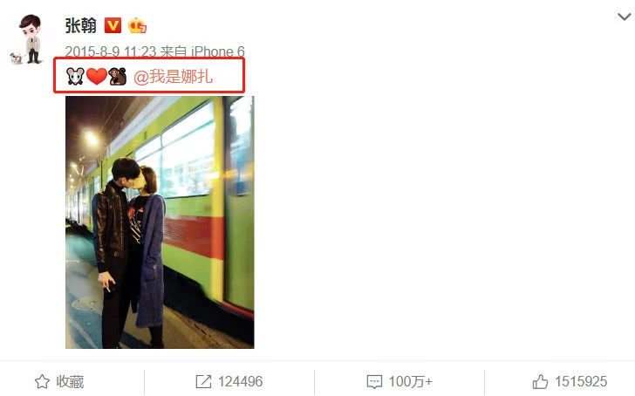Click the star favorite icon
This screenshot has height=396, width=635.
pos(42,381)
